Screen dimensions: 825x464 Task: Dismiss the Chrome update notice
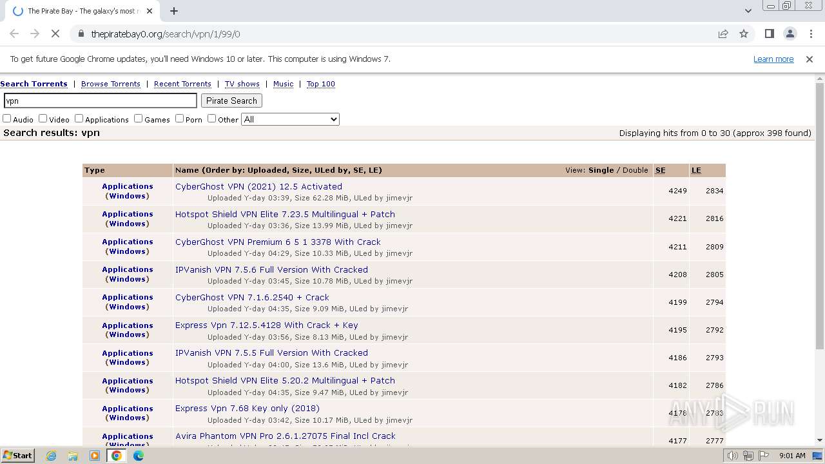pyautogui.click(x=810, y=59)
